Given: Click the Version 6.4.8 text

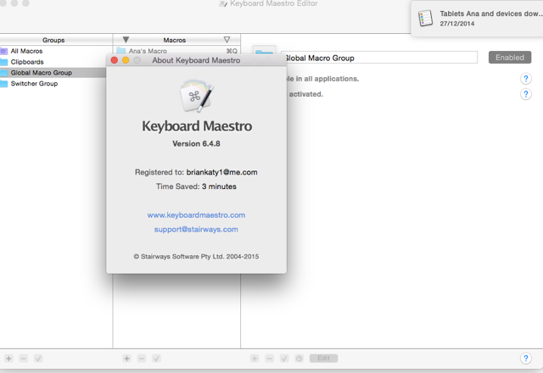Looking at the screenshot, I should [196, 143].
